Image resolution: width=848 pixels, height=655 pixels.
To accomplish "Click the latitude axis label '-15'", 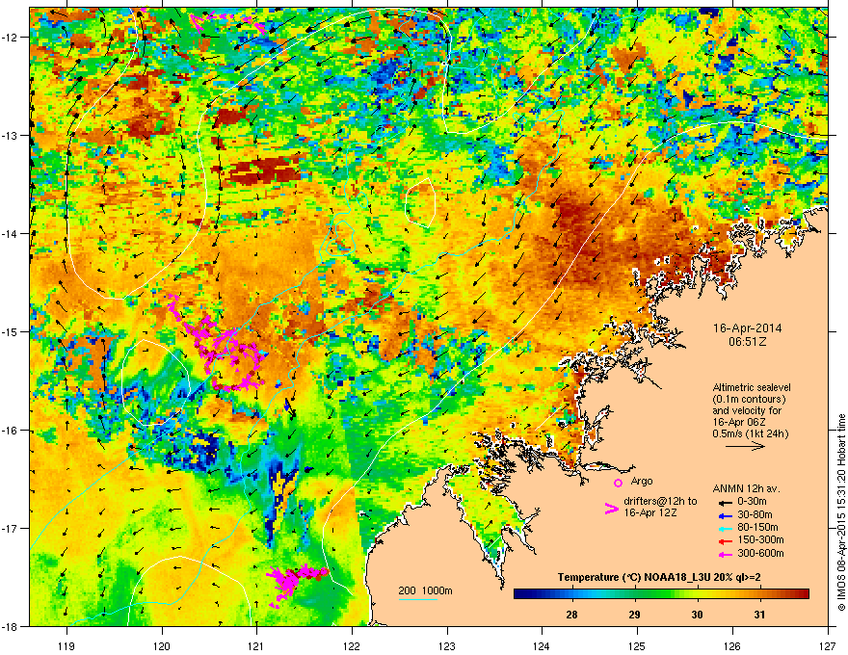I will (11, 331).
